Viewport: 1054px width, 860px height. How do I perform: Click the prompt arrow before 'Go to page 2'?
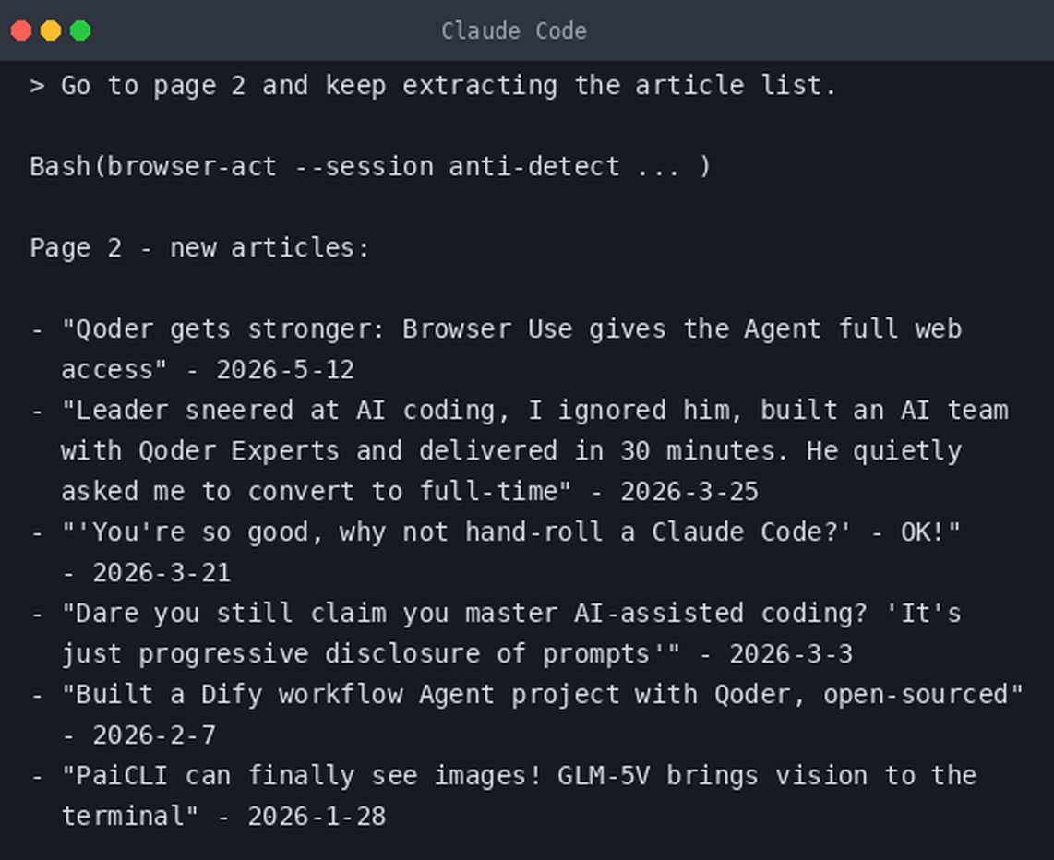(37, 86)
